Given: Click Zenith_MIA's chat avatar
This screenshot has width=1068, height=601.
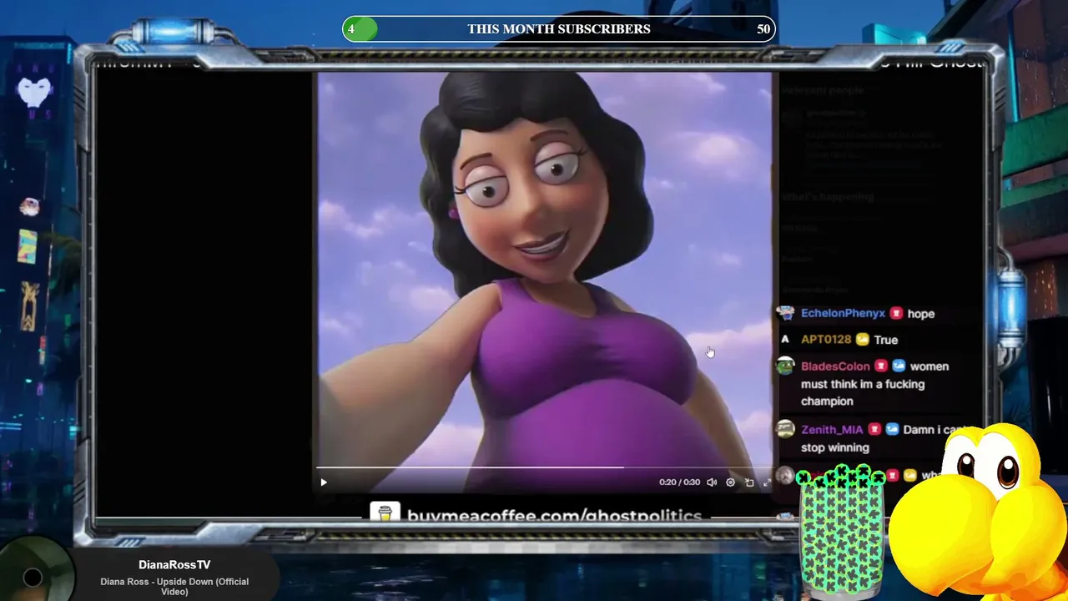Looking at the screenshot, I should pyautogui.click(x=785, y=429).
